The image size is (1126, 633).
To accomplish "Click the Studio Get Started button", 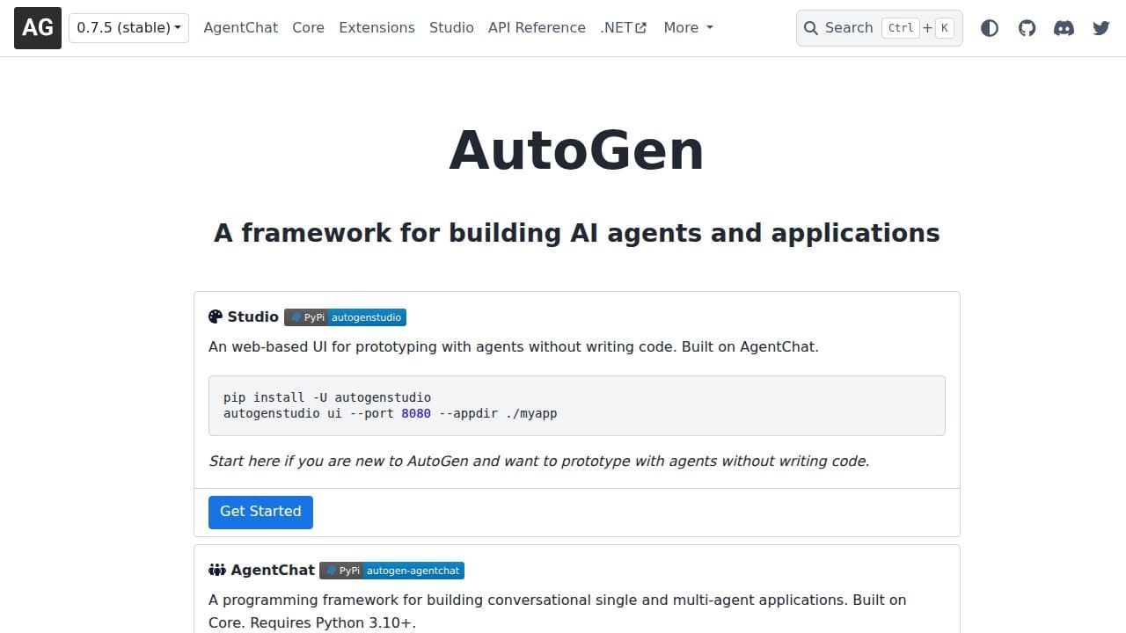I will (260, 512).
